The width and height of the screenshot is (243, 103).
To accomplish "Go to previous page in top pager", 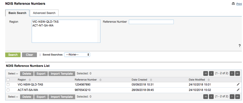I will (x=211, y=73).
